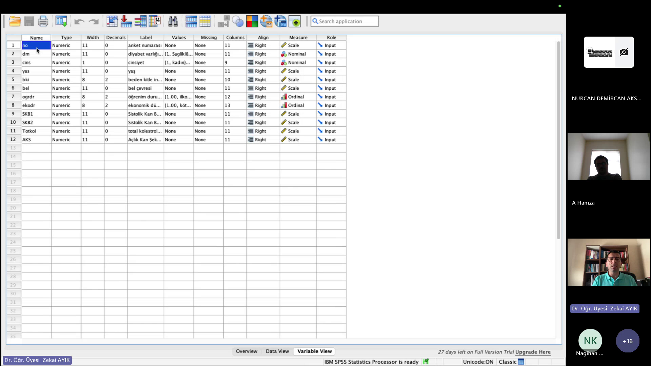Select the Zekai AYIK video thumbnail
Image resolution: width=651 pixels, height=366 pixels.
click(x=609, y=262)
